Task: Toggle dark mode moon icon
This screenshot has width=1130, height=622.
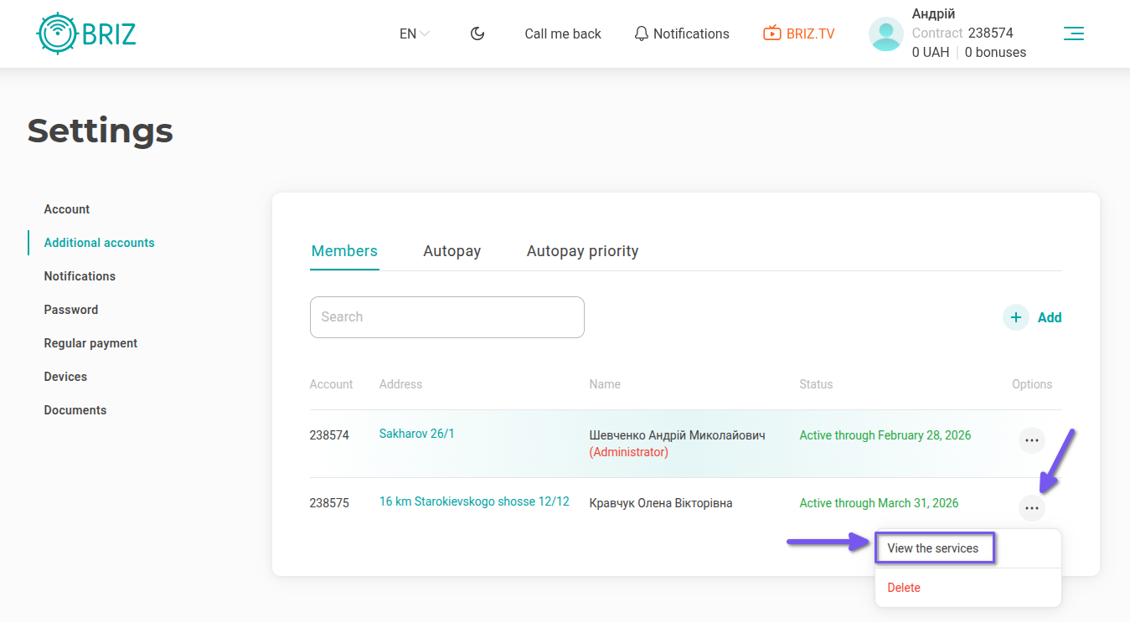Action: pos(477,33)
